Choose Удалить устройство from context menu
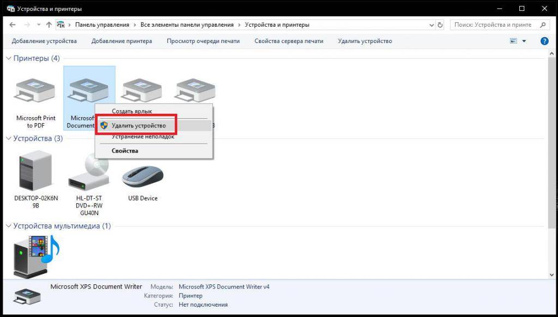 [154, 125]
